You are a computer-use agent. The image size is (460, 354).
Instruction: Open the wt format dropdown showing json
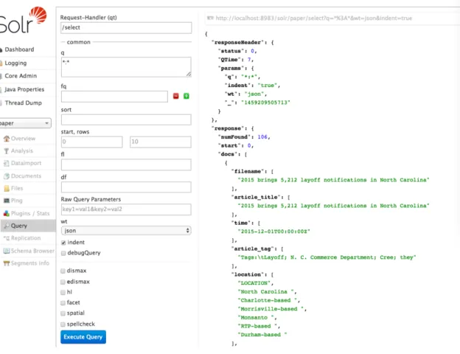point(126,231)
